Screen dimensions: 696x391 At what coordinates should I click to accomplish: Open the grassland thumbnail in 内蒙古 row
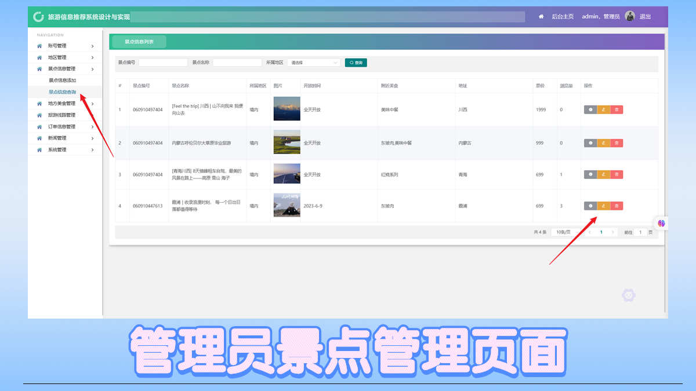[x=287, y=142]
